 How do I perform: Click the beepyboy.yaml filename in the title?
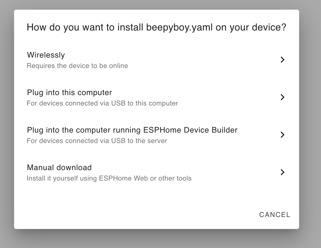tap(180, 27)
